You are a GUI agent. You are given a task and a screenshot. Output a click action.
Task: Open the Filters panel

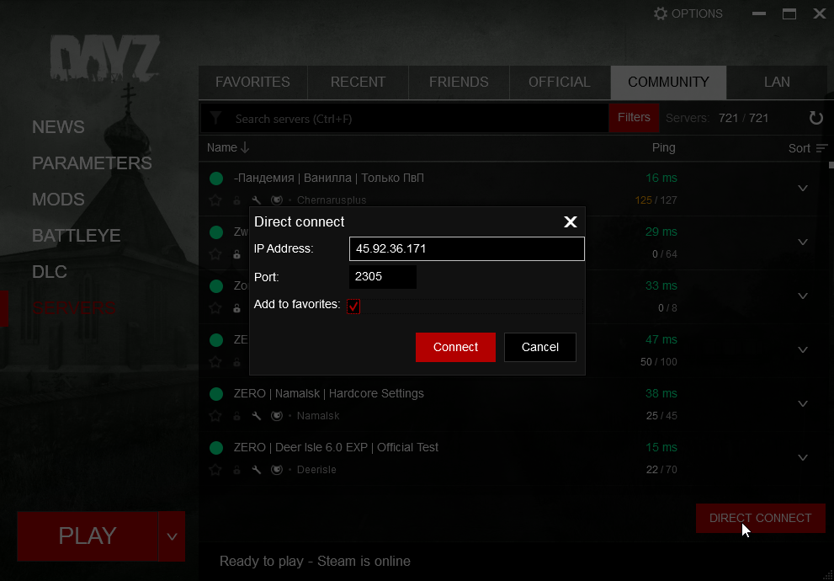click(634, 118)
